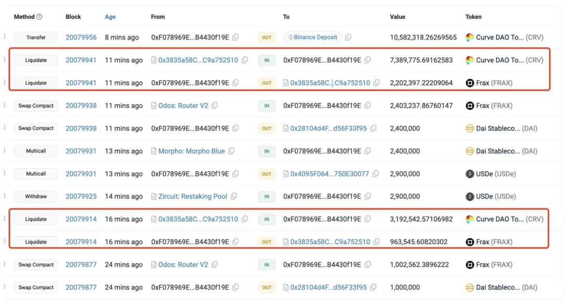The height and width of the screenshot is (306, 566).
Task: Copy Zircuit: Restaking Pool address
Action: [x=234, y=196]
